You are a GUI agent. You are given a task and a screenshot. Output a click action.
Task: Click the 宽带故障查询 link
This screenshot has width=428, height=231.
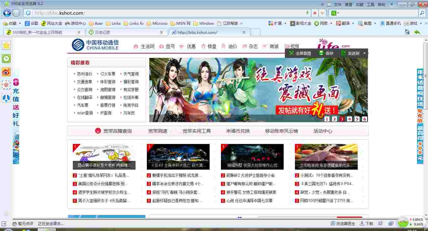tap(118, 131)
